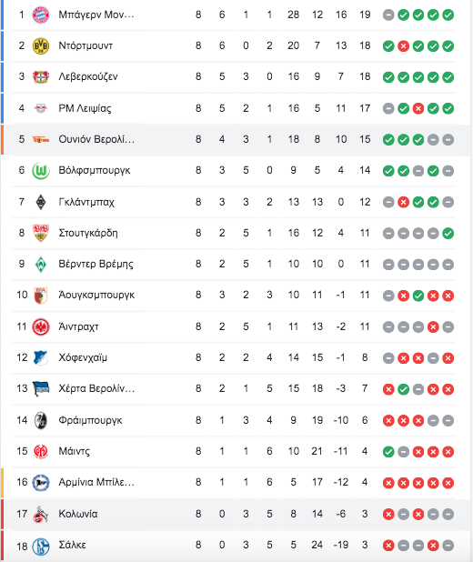Click the Hertha Berlin flag logo
This screenshot has height=562, width=473.
coord(41,389)
